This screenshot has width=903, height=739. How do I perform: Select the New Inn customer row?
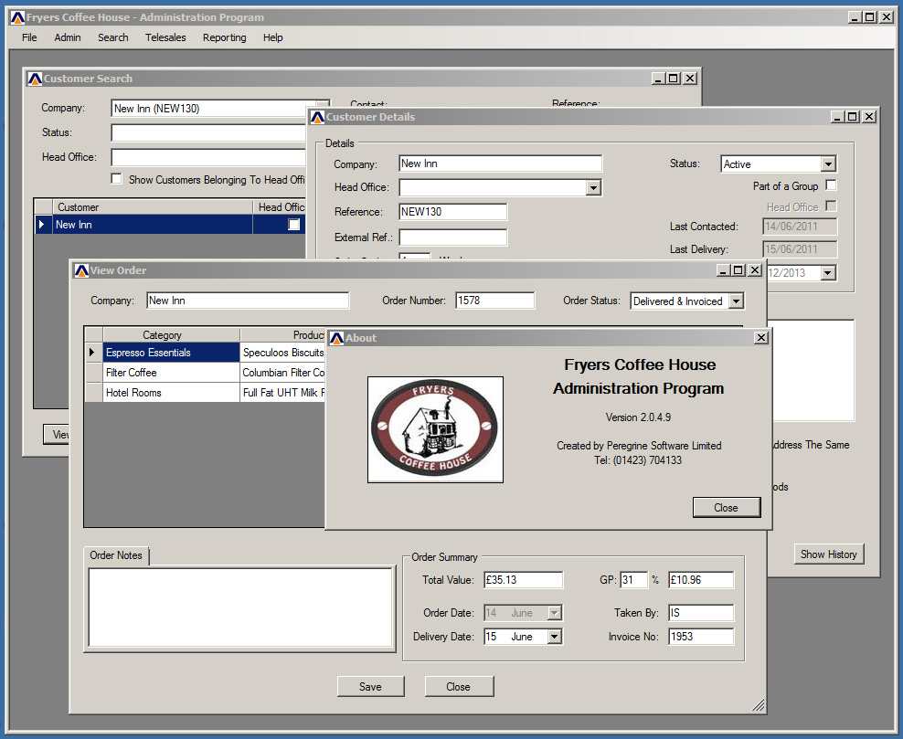pos(170,225)
